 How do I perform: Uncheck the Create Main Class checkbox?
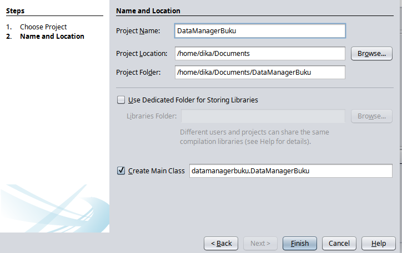tap(121, 171)
